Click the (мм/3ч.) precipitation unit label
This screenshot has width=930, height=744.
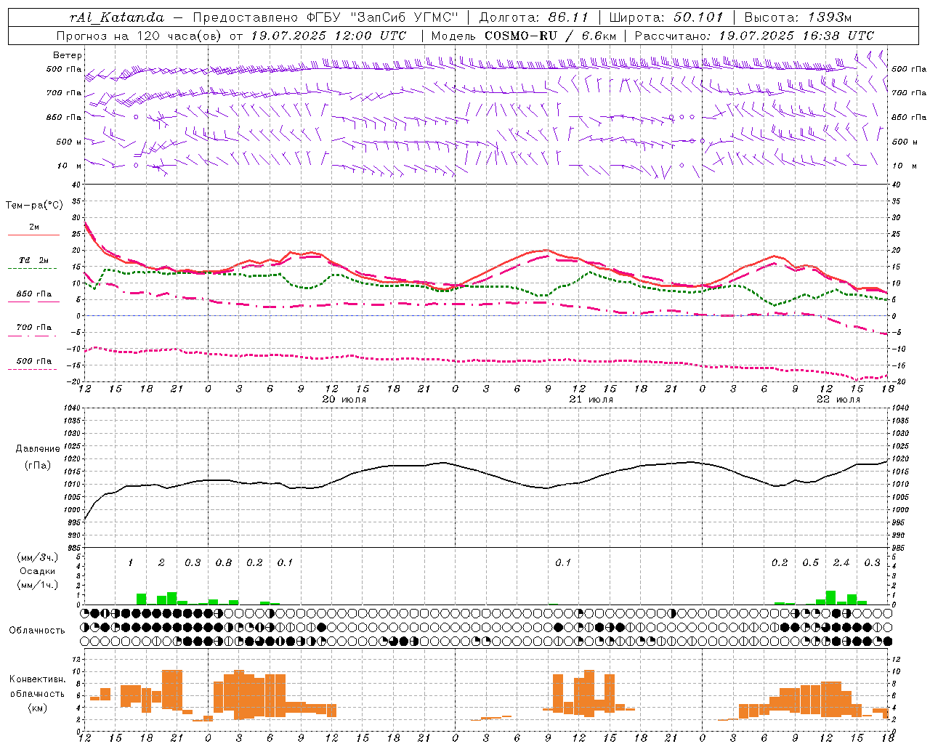[x=38, y=557]
